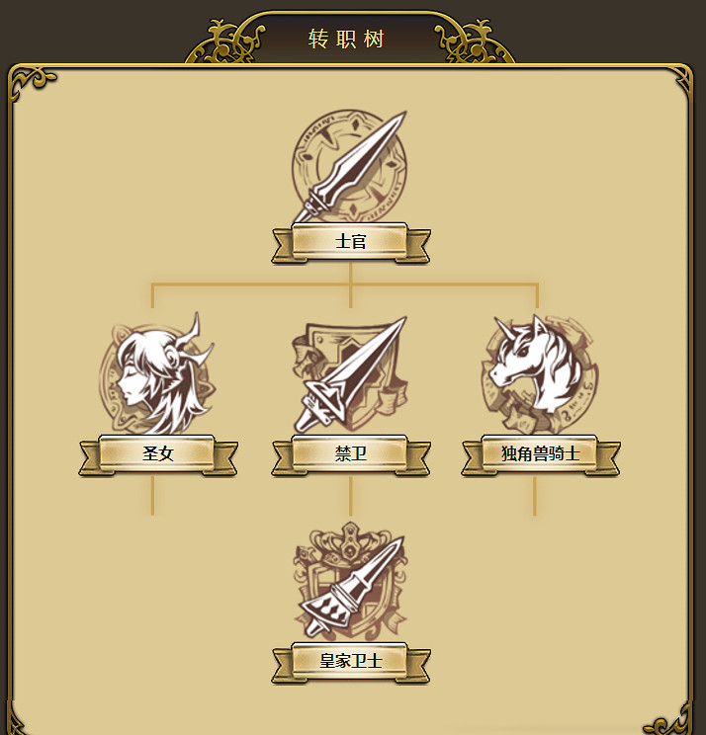Select the 圣女 ribbon label
This screenshot has height=735, width=706.
(158, 454)
